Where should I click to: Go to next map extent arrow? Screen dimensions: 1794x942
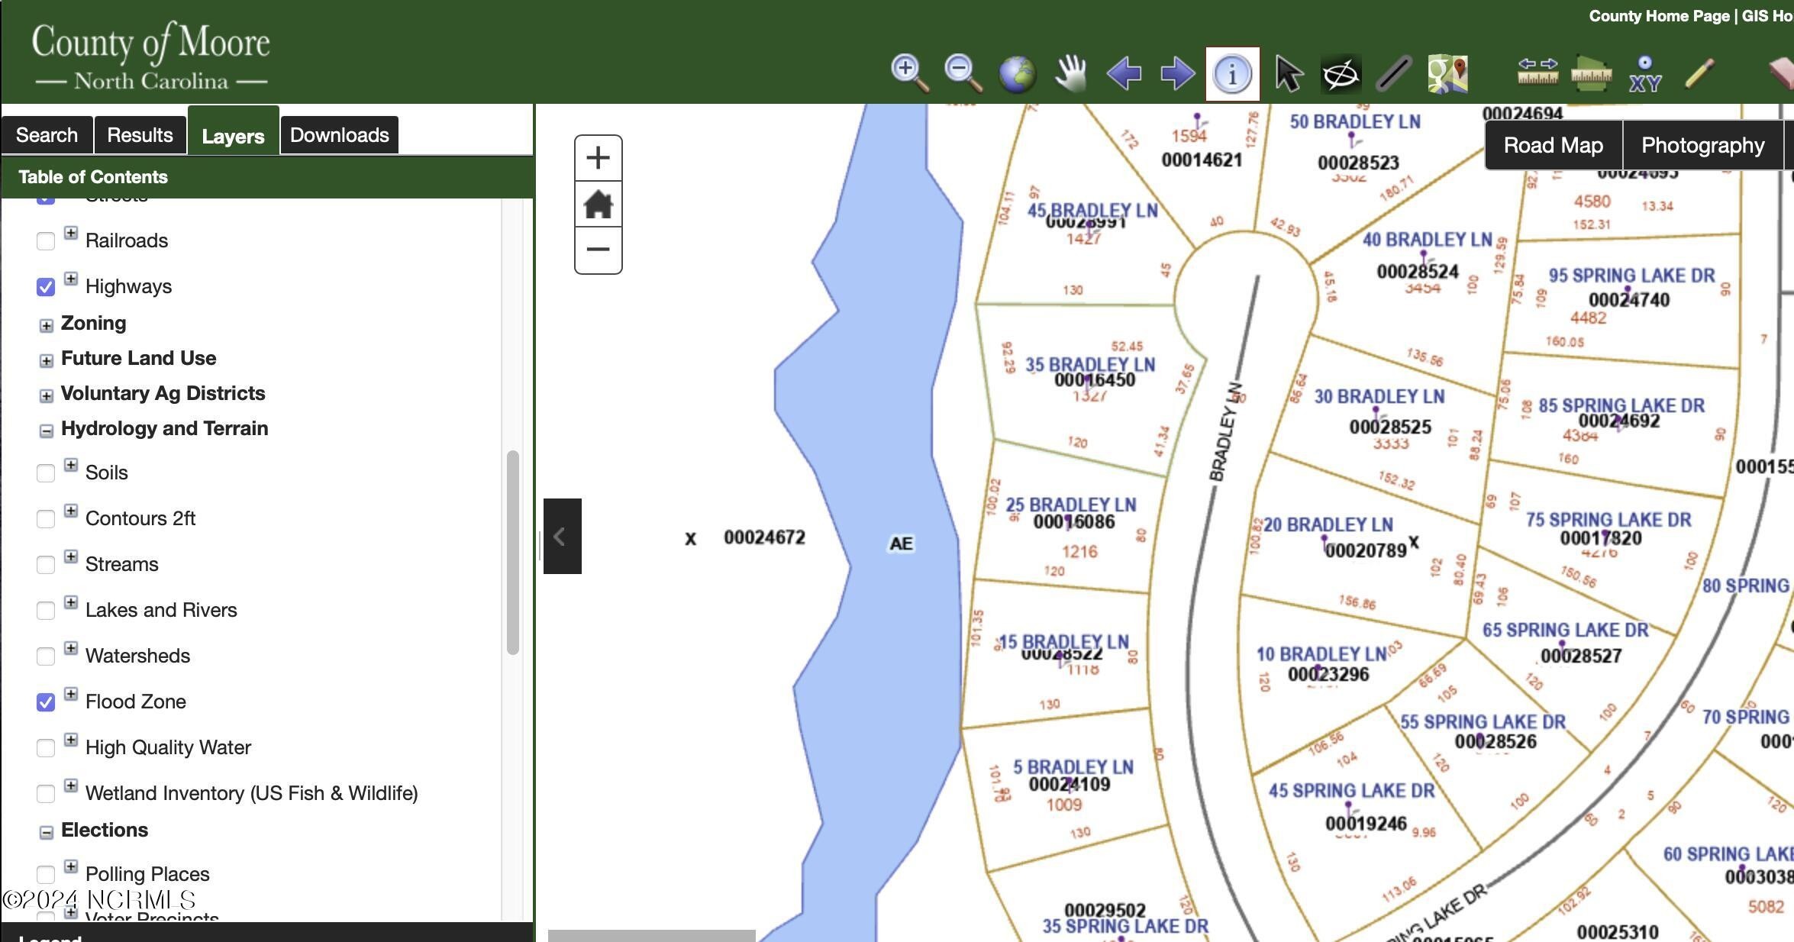pyautogui.click(x=1177, y=74)
